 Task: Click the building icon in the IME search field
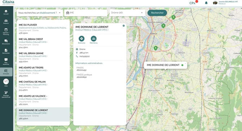tap(68, 13)
